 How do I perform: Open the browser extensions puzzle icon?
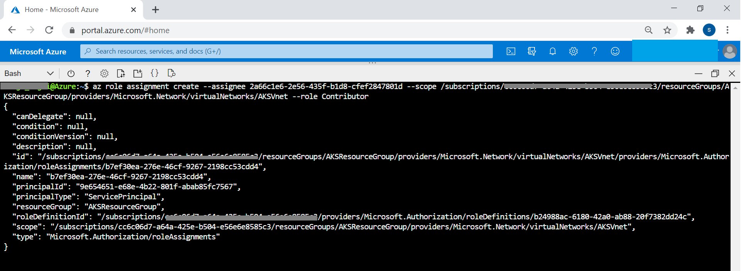coord(690,30)
